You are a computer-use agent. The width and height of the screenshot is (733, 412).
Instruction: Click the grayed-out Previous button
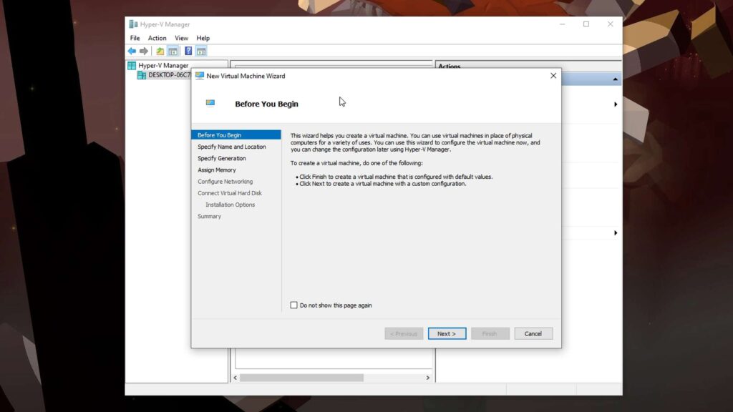click(404, 333)
